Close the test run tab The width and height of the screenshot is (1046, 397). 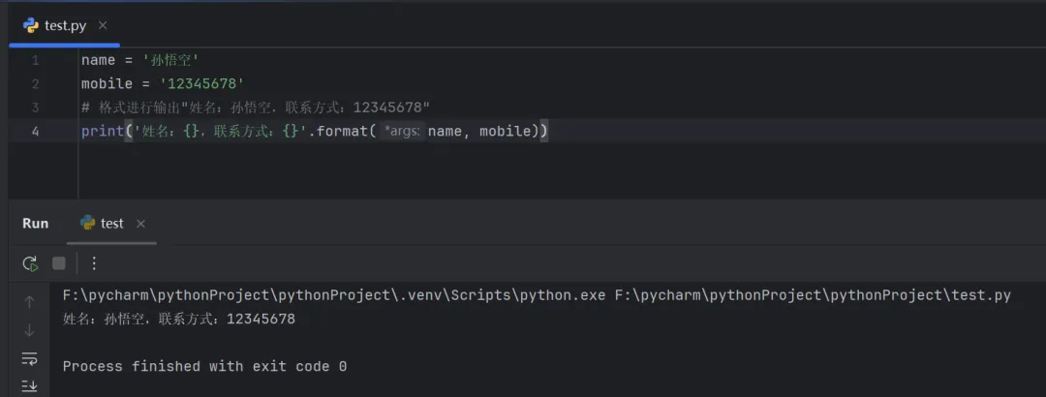(x=140, y=224)
